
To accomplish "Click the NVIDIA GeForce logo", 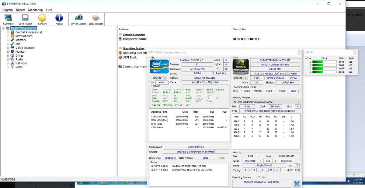I will pyautogui.click(x=241, y=66).
